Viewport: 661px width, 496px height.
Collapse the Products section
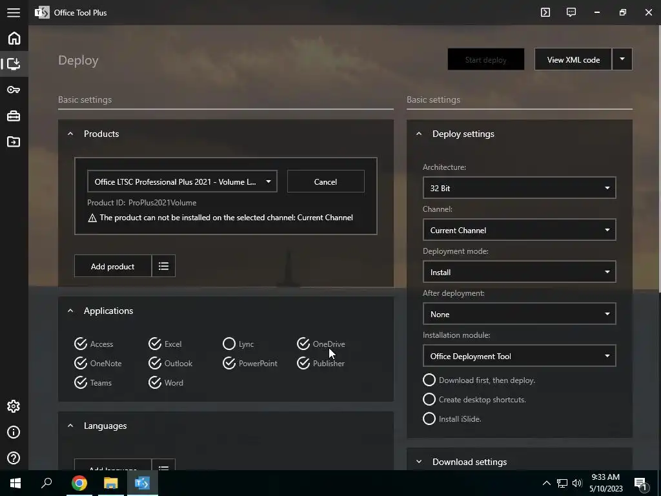[x=70, y=134]
